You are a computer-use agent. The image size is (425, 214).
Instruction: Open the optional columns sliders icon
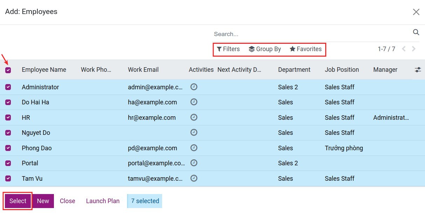click(x=418, y=70)
